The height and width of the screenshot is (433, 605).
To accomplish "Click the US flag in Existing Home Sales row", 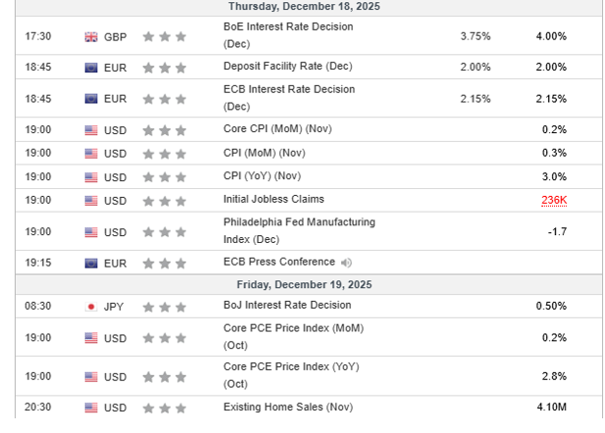I will (x=91, y=408).
